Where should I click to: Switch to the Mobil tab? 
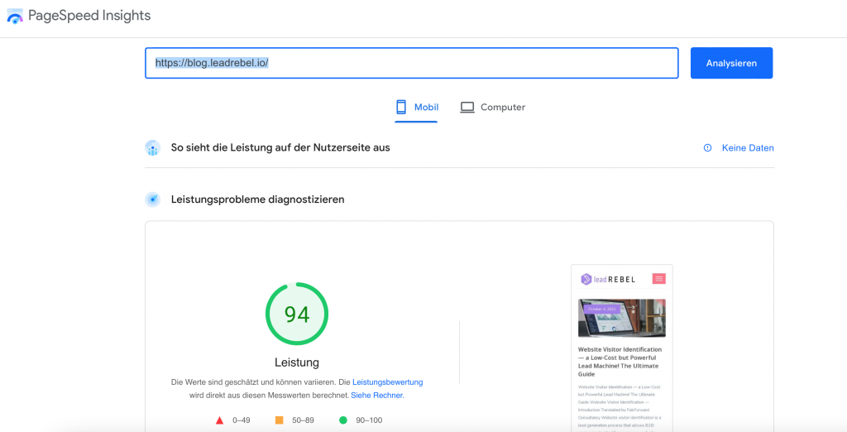[417, 107]
